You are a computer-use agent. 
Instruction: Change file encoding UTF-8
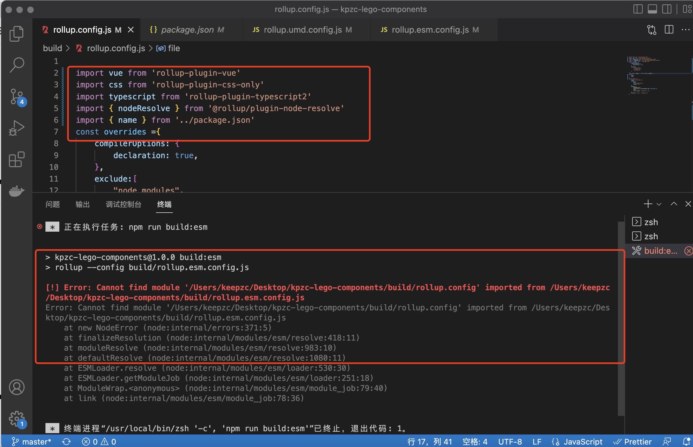(510, 442)
